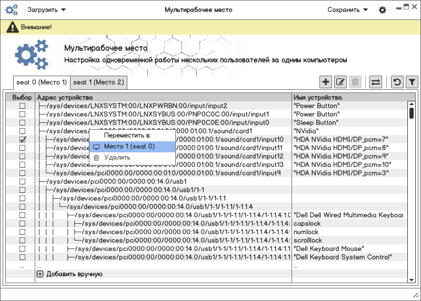Screen dimensions: 421x301
Task: Switch to seat 1 (Место 2) tab
Action: [98, 82]
